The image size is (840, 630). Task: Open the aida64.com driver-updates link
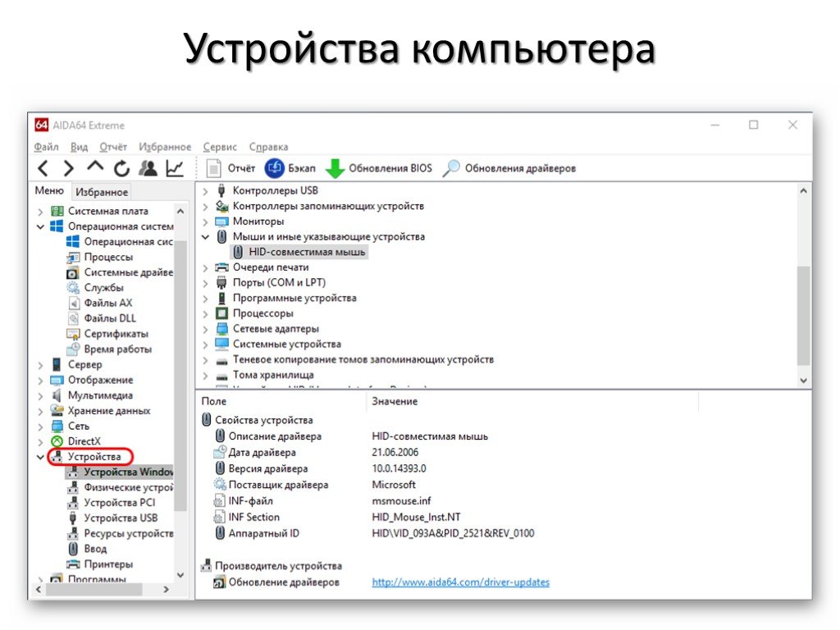461,582
